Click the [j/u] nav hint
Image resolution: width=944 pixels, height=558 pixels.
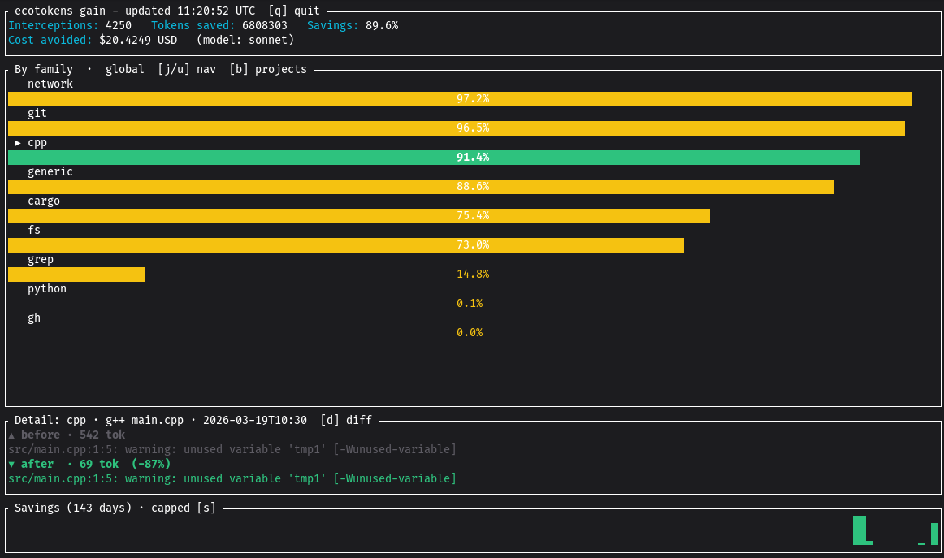point(187,69)
